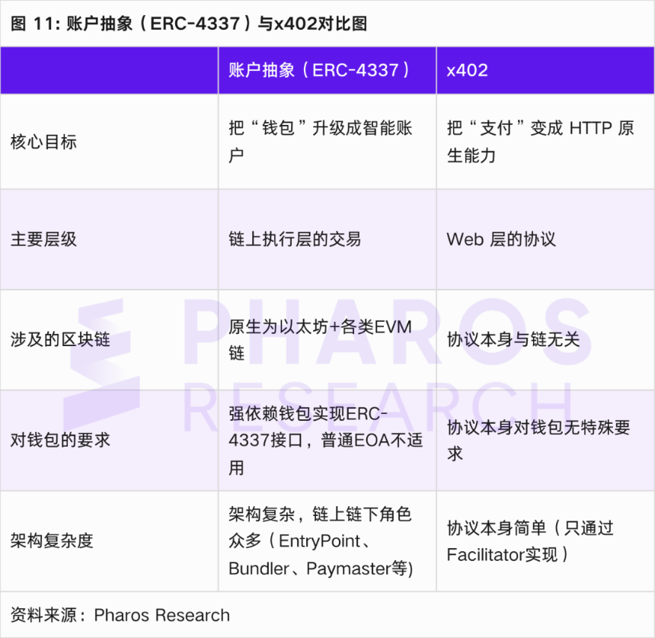Click the cell reading 原生为以太坊+各类EVM链
This screenshot has width=655, height=638.
(x=320, y=339)
